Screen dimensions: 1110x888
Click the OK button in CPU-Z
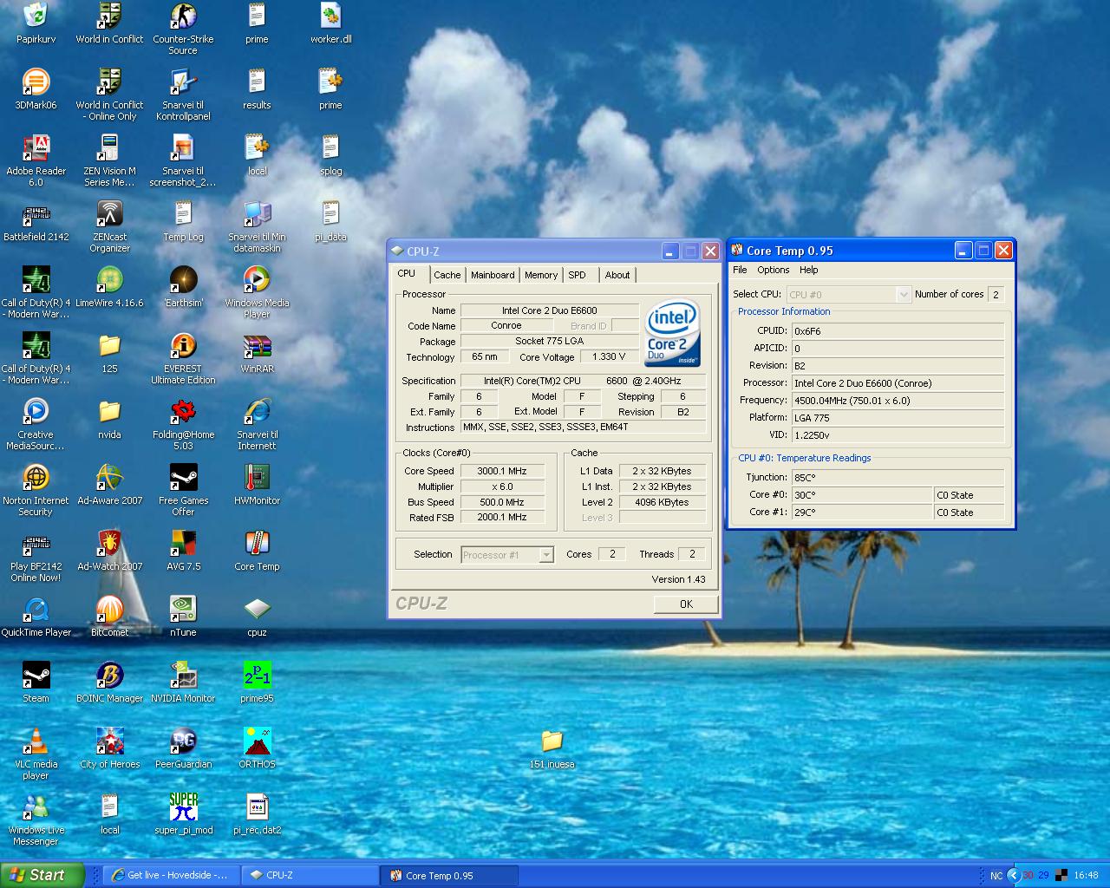[x=686, y=604]
